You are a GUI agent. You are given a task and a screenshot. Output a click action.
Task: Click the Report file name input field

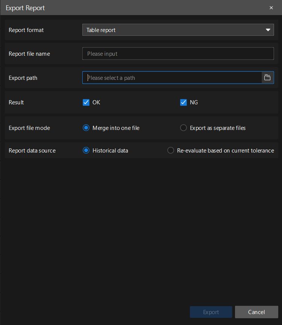tap(178, 53)
